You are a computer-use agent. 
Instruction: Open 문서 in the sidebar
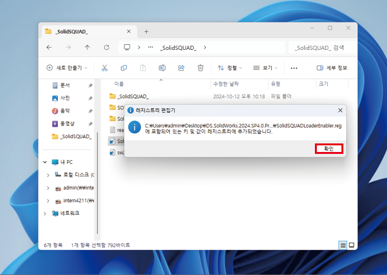pyautogui.click(x=65, y=85)
